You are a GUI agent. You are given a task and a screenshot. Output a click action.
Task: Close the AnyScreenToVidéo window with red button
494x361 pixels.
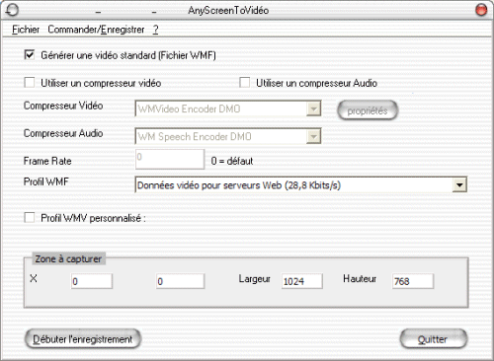pos(481,10)
